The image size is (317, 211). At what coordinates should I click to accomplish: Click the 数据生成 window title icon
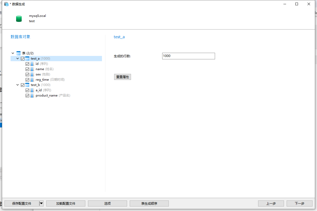[6, 4]
